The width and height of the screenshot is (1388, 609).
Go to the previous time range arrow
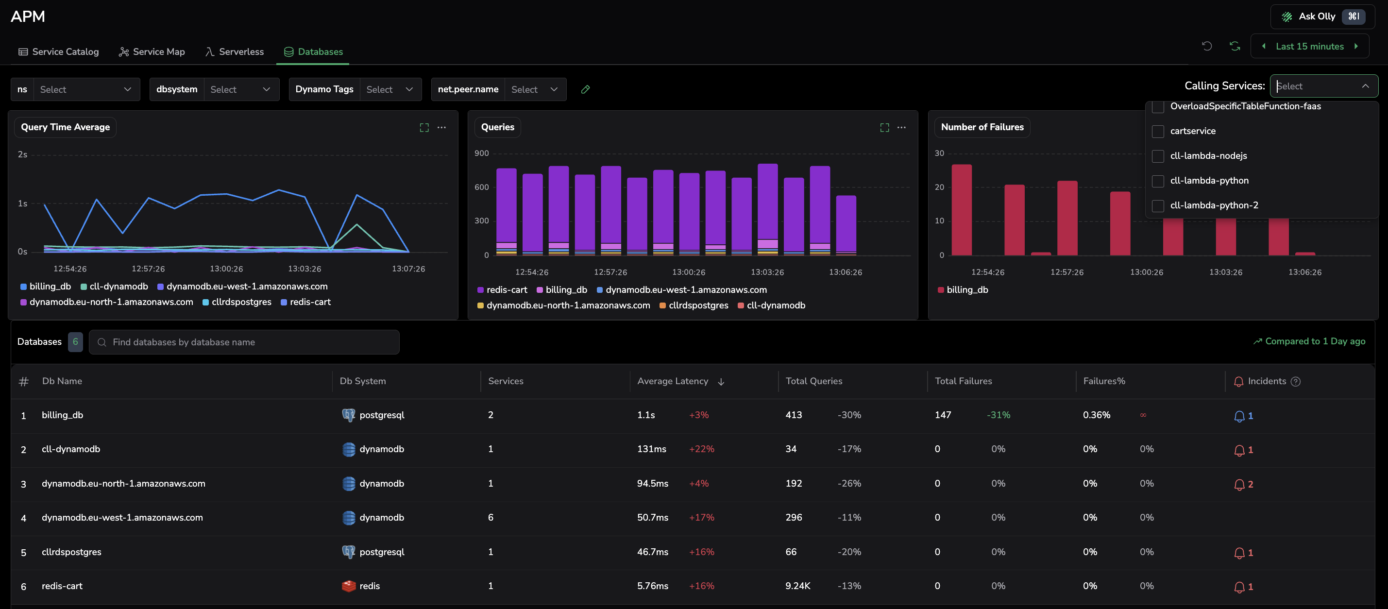coord(1264,46)
